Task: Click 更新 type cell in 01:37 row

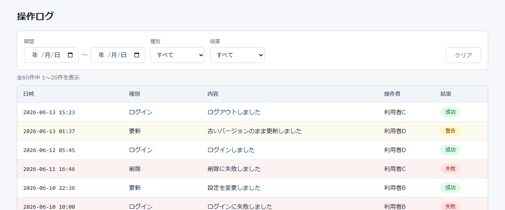Action: pos(135,131)
